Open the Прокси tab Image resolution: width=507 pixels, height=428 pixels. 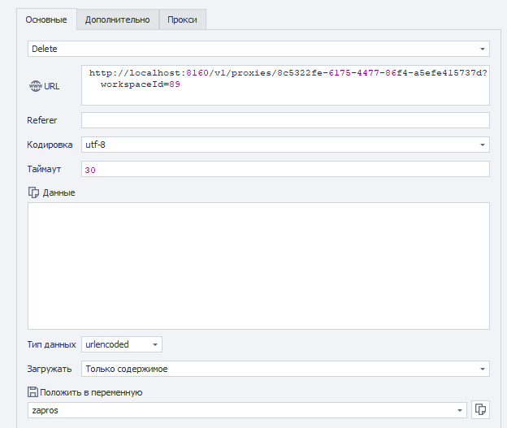183,20
